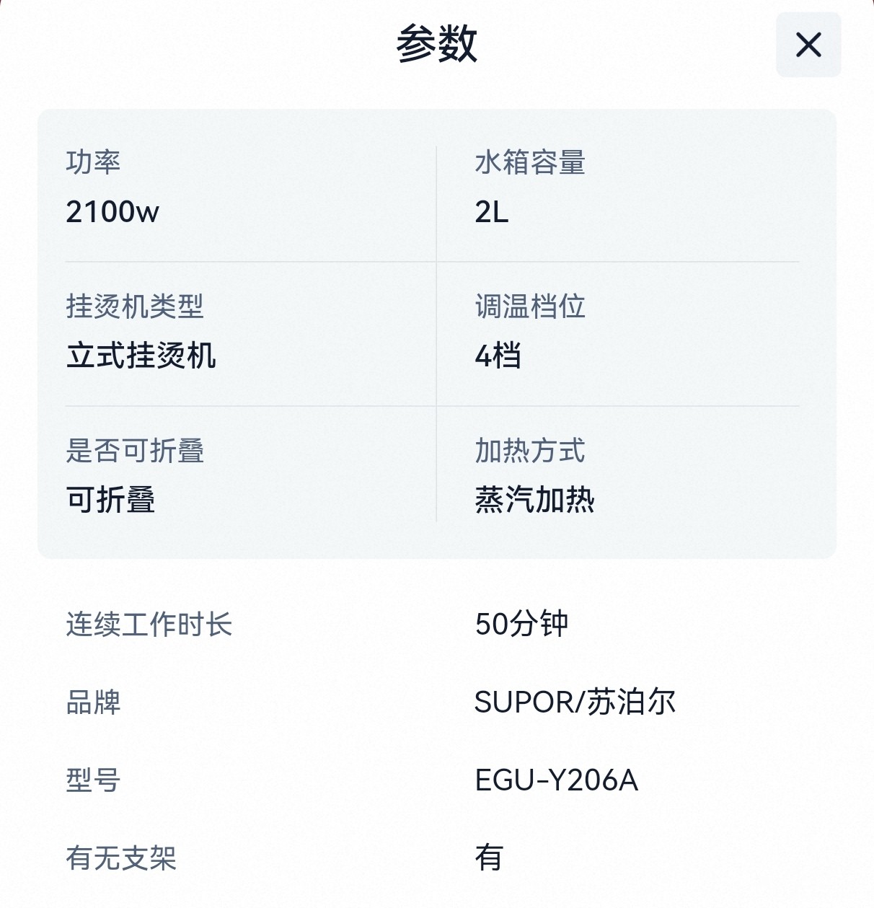The height and width of the screenshot is (908, 874).
Task: Select the 挂烫机类型 label
Action: [135, 307]
